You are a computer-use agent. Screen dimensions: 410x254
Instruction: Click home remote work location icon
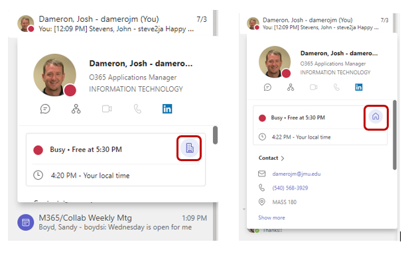[376, 117]
